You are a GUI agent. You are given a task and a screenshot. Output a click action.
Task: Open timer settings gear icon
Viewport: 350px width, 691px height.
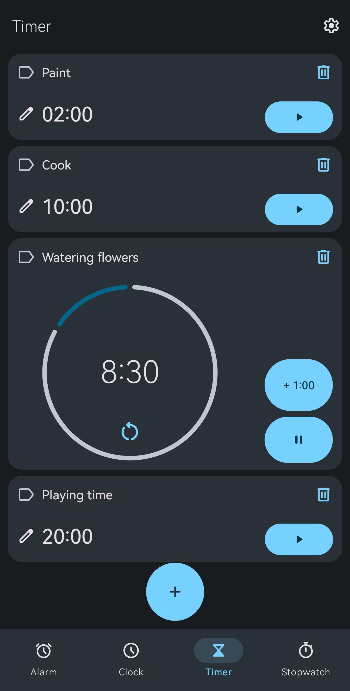click(x=331, y=26)
